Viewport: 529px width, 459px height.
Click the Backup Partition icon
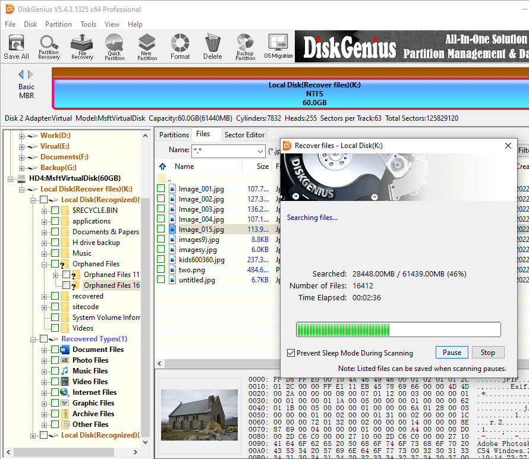245,46
